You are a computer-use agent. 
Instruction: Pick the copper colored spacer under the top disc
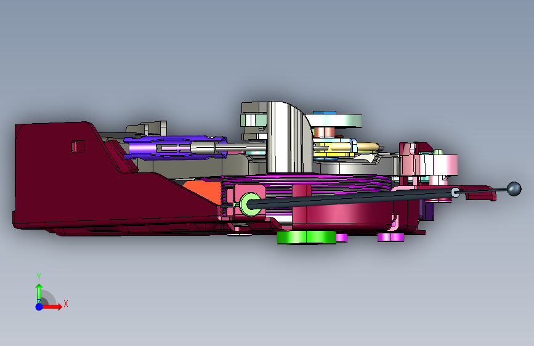pos(324,132)
